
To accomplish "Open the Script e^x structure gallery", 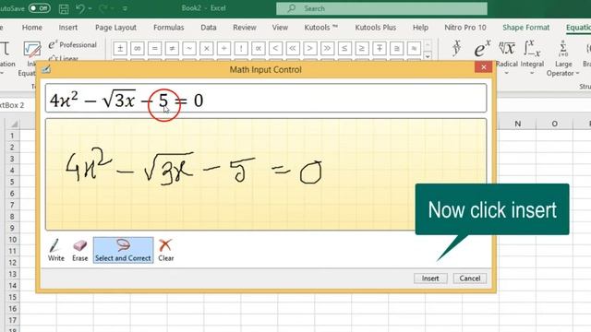I will click(x=482, y=48).
